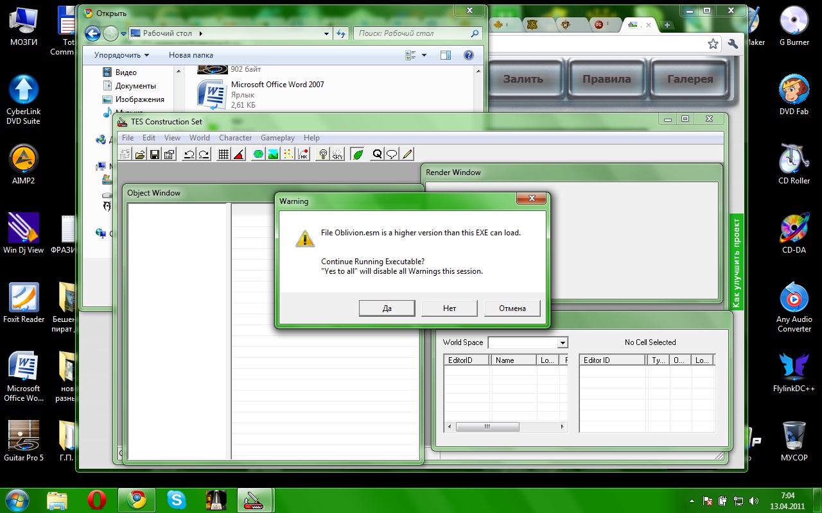Open dialogue speech bubble icon
Image resolution: width=822 pixels, height=513 pixels.
coord(392,154)
